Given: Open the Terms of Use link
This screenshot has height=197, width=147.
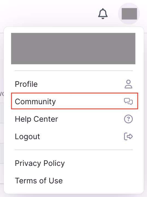Looking at the screenshot, I should click(39, 181).
